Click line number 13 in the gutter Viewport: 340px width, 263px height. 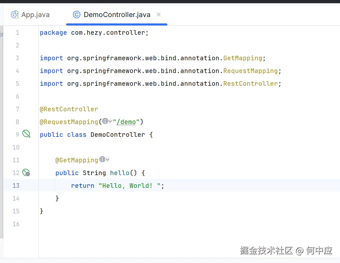(16, 186)
